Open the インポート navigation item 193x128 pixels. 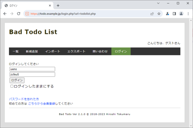[x=53, y=51]
